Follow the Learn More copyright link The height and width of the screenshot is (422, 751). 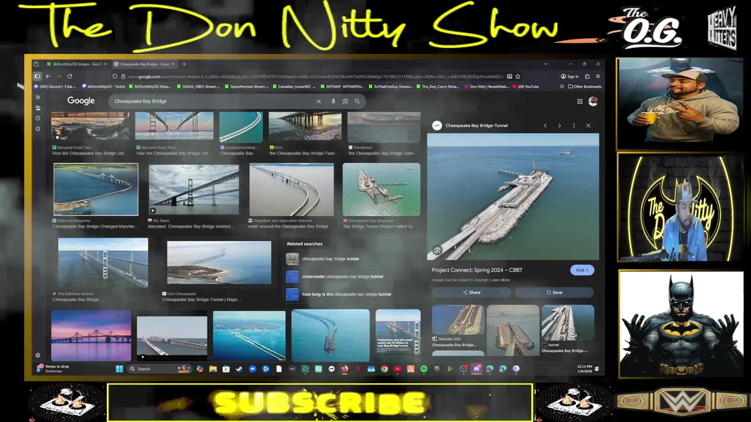coord(500,280)
